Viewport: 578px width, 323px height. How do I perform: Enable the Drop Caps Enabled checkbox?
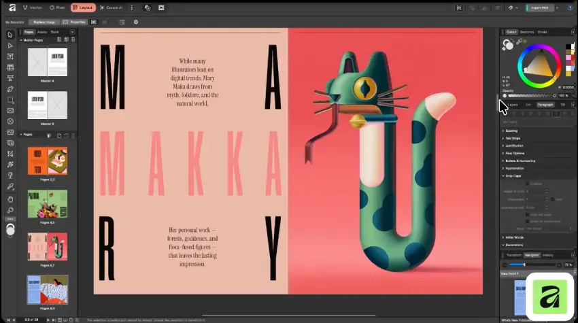point(527,184)
